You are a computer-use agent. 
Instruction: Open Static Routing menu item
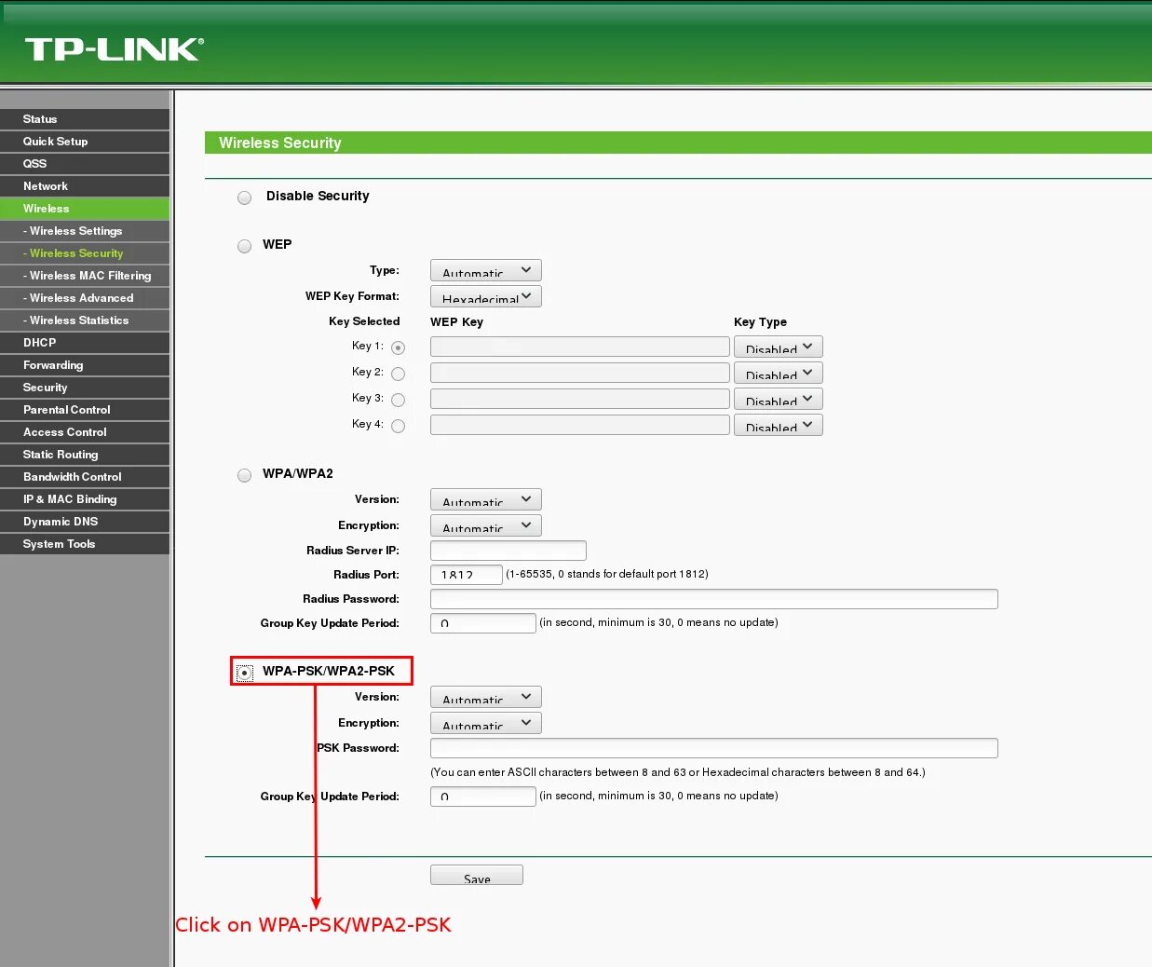click(85, 455)
